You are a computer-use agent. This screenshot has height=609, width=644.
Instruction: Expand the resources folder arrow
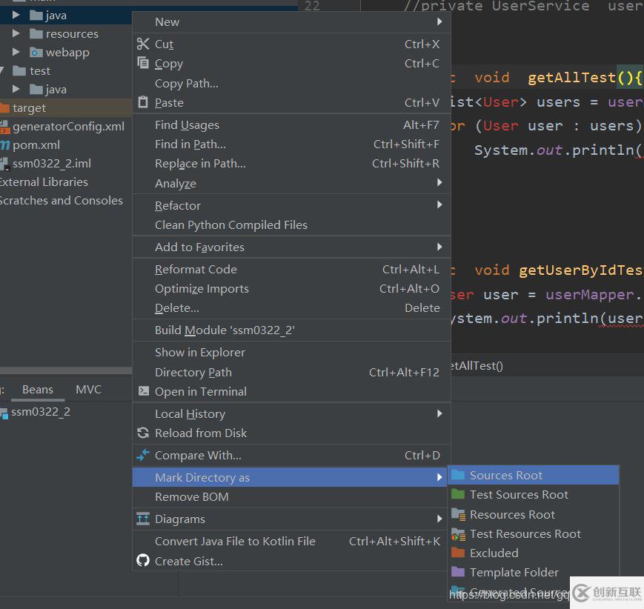coord(16,33)
